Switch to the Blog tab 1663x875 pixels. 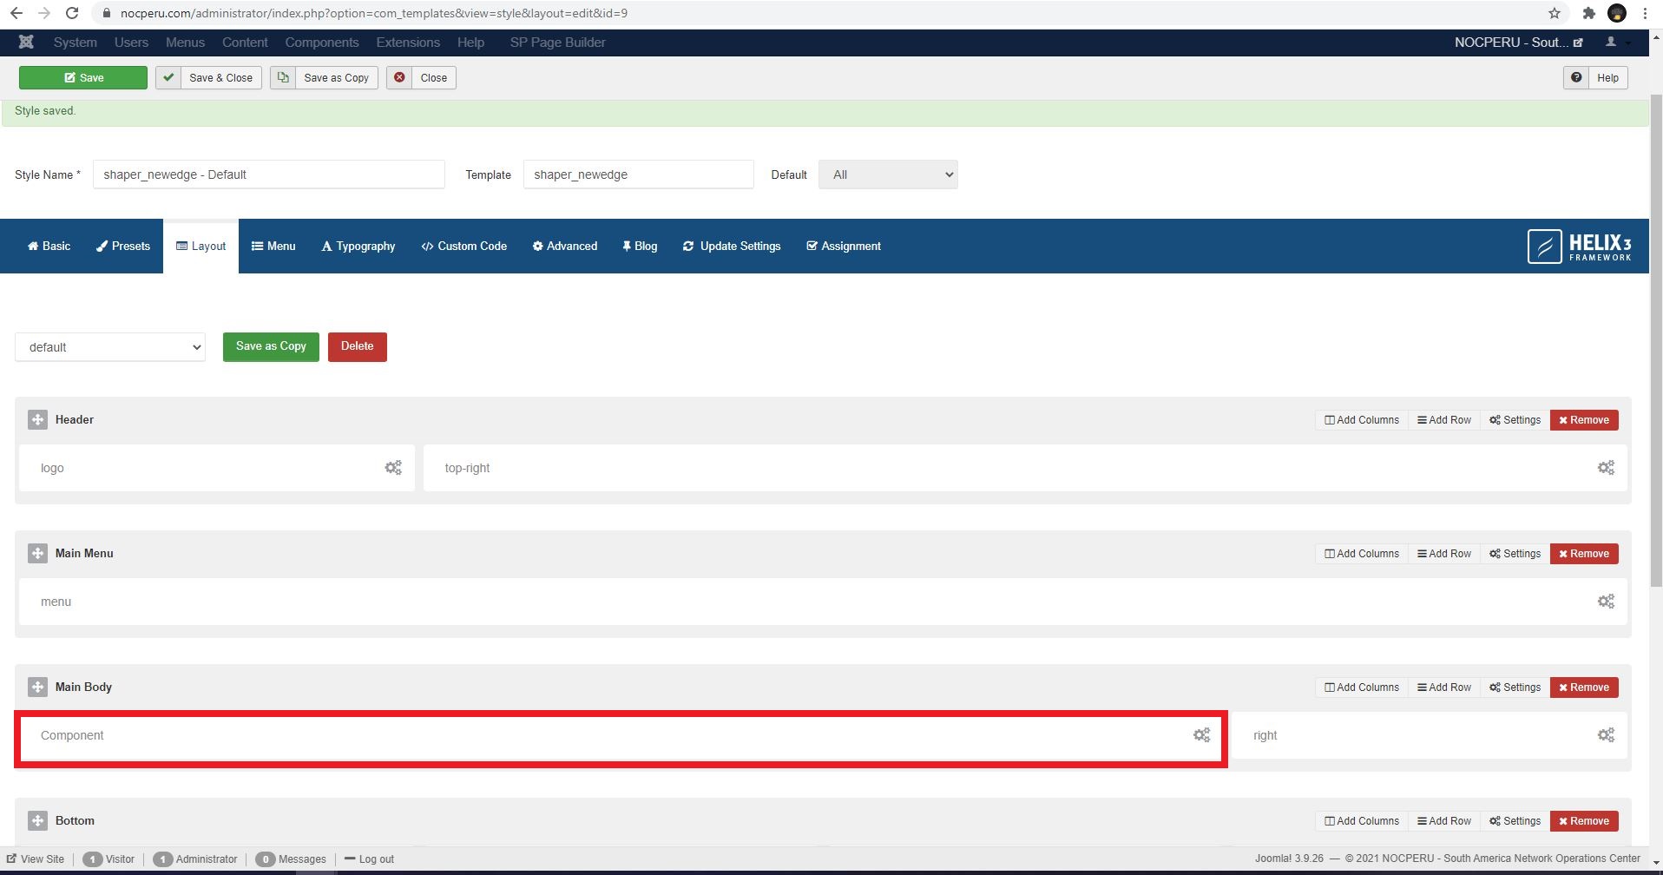point(640,247)
